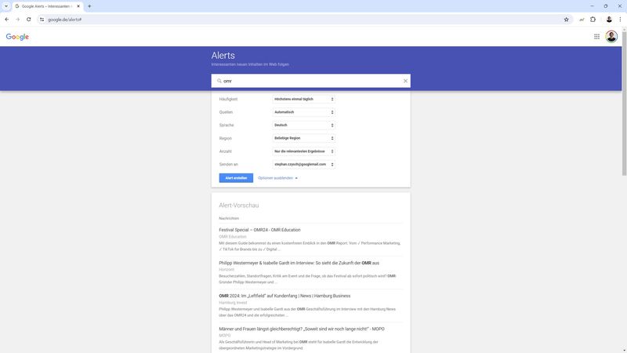
Task: Click the Nachrichten section label
Action: click(x=229, y=218)
